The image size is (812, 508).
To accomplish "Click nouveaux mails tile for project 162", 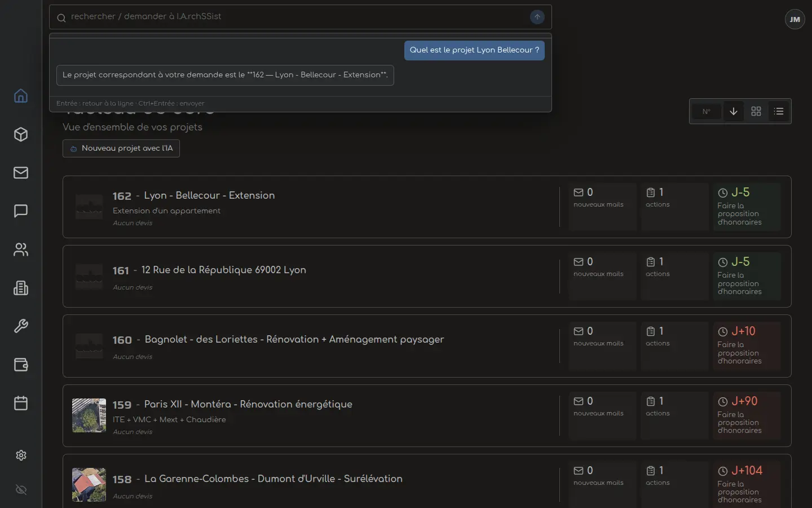I will [x=603, y=207].
